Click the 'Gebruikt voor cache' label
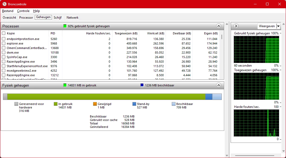Screen dimensions: 286x158 pyautogui.click(x=104, y=120)
